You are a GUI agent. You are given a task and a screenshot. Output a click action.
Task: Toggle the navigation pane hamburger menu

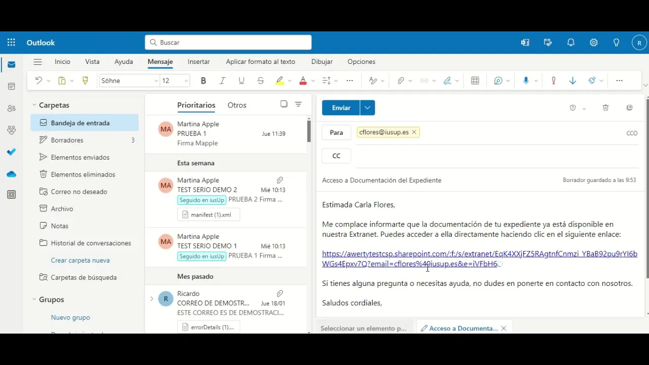click(38, 62)
